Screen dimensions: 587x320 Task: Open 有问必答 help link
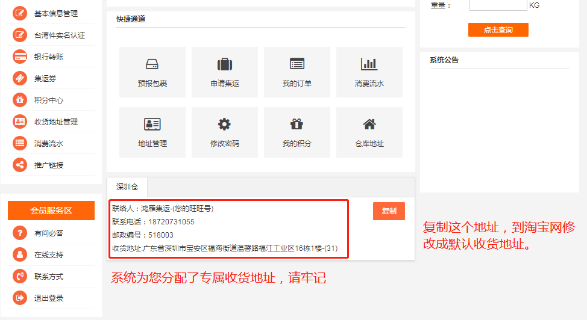click(x=49, y=233)
